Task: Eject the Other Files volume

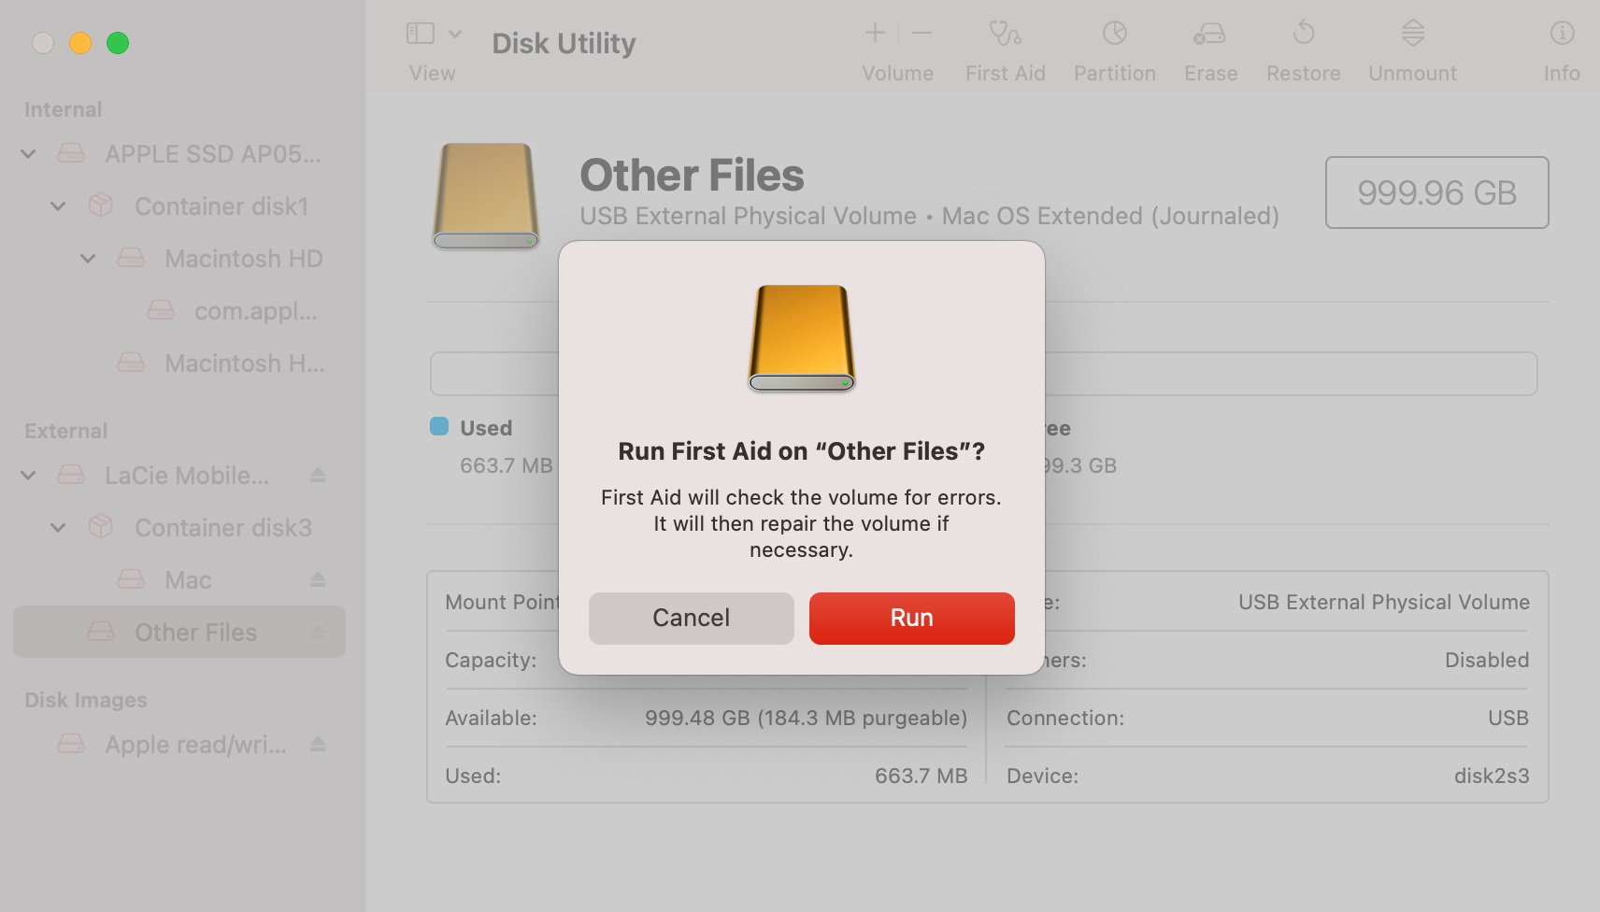Action: pos(318,632)
